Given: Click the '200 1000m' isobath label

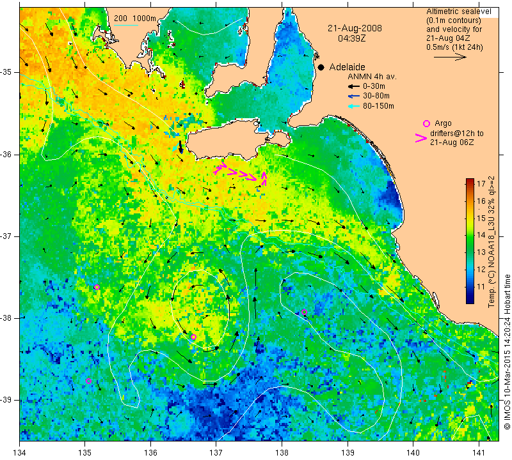Looking at the screenshot, I should tap(135, 19).
